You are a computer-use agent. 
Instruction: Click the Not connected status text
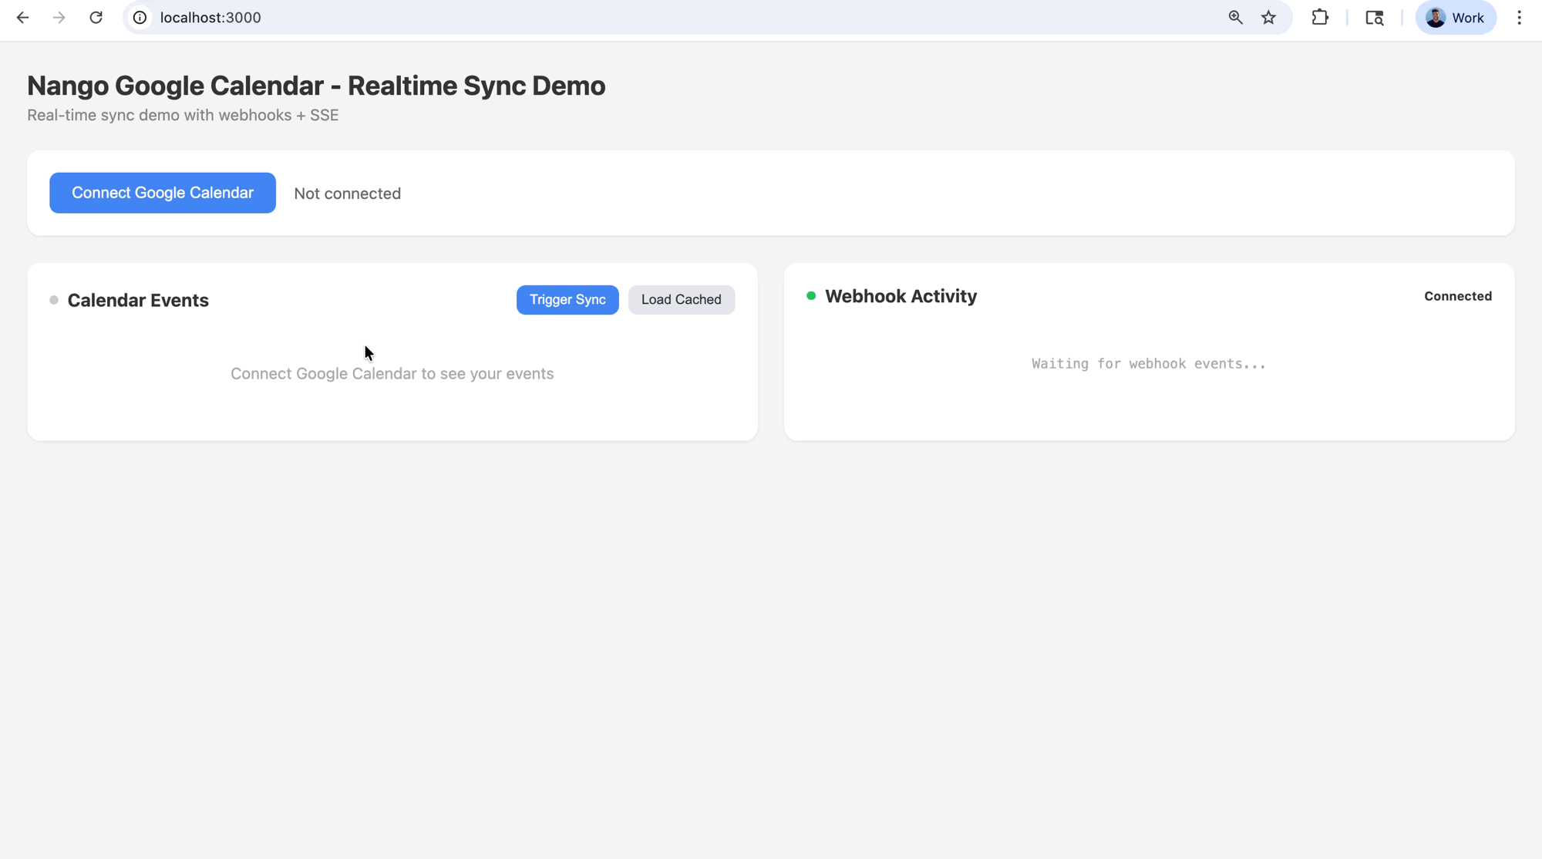pos(347,194)
